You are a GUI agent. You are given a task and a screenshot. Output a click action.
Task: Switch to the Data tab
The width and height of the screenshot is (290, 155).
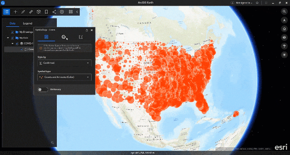(x=13, y=24)
